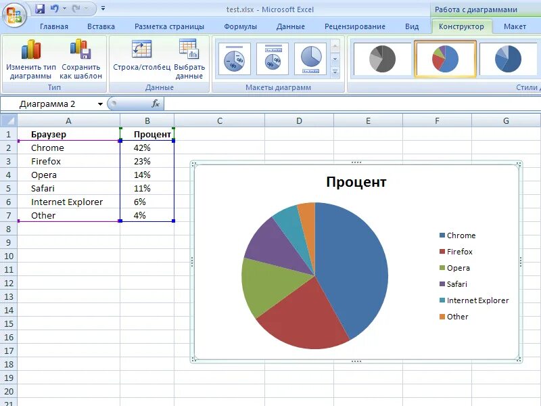The image size is (541, 406).
Task: Open the undo history dropdown arrow
Action: 64,8
